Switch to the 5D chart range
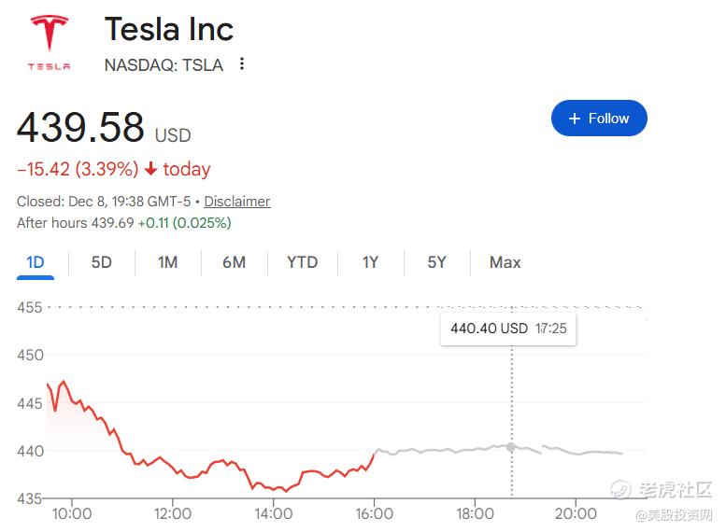Viewport: 726px width, 532px height. 101,262
